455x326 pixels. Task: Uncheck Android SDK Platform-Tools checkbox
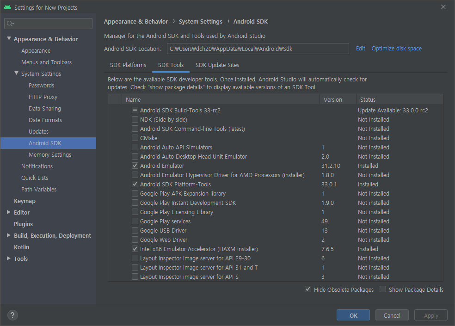coord(135,185)
